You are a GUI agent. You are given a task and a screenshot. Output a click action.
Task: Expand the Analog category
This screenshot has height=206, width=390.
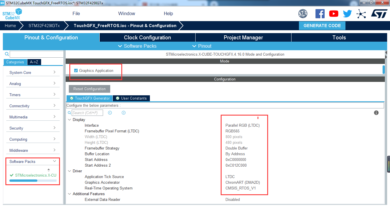tap(33, 84)
